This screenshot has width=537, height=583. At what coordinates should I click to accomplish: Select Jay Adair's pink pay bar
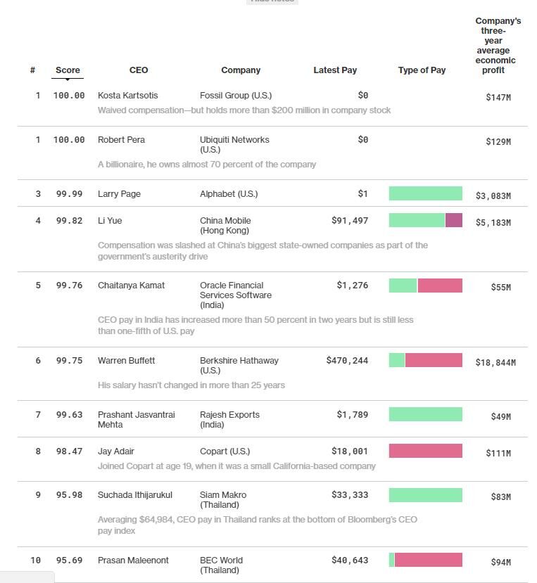(x=425, y=451)
